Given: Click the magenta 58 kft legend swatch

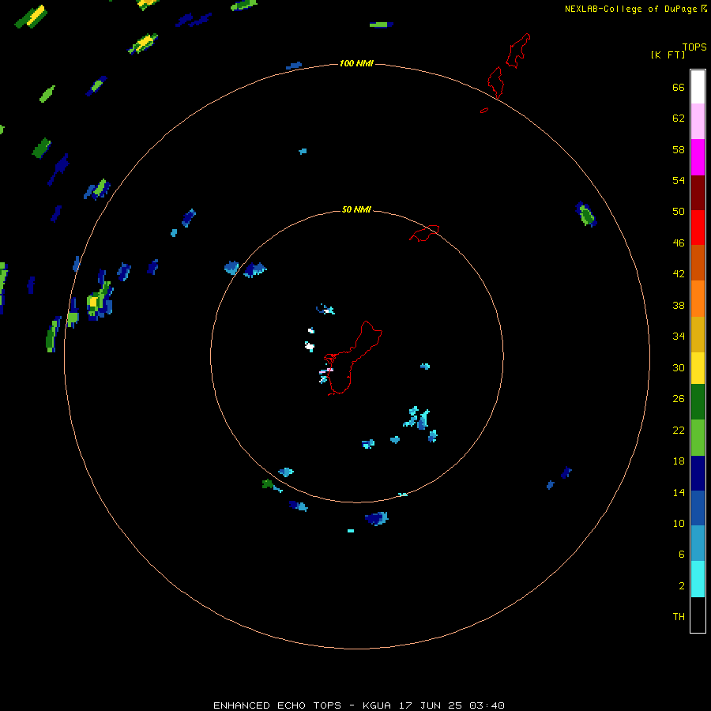Looking at the screenshot, I should [698, 157].
